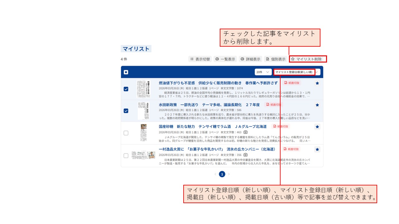
Task: Click マイリスト削除 button
Action: tap(308, 59)
